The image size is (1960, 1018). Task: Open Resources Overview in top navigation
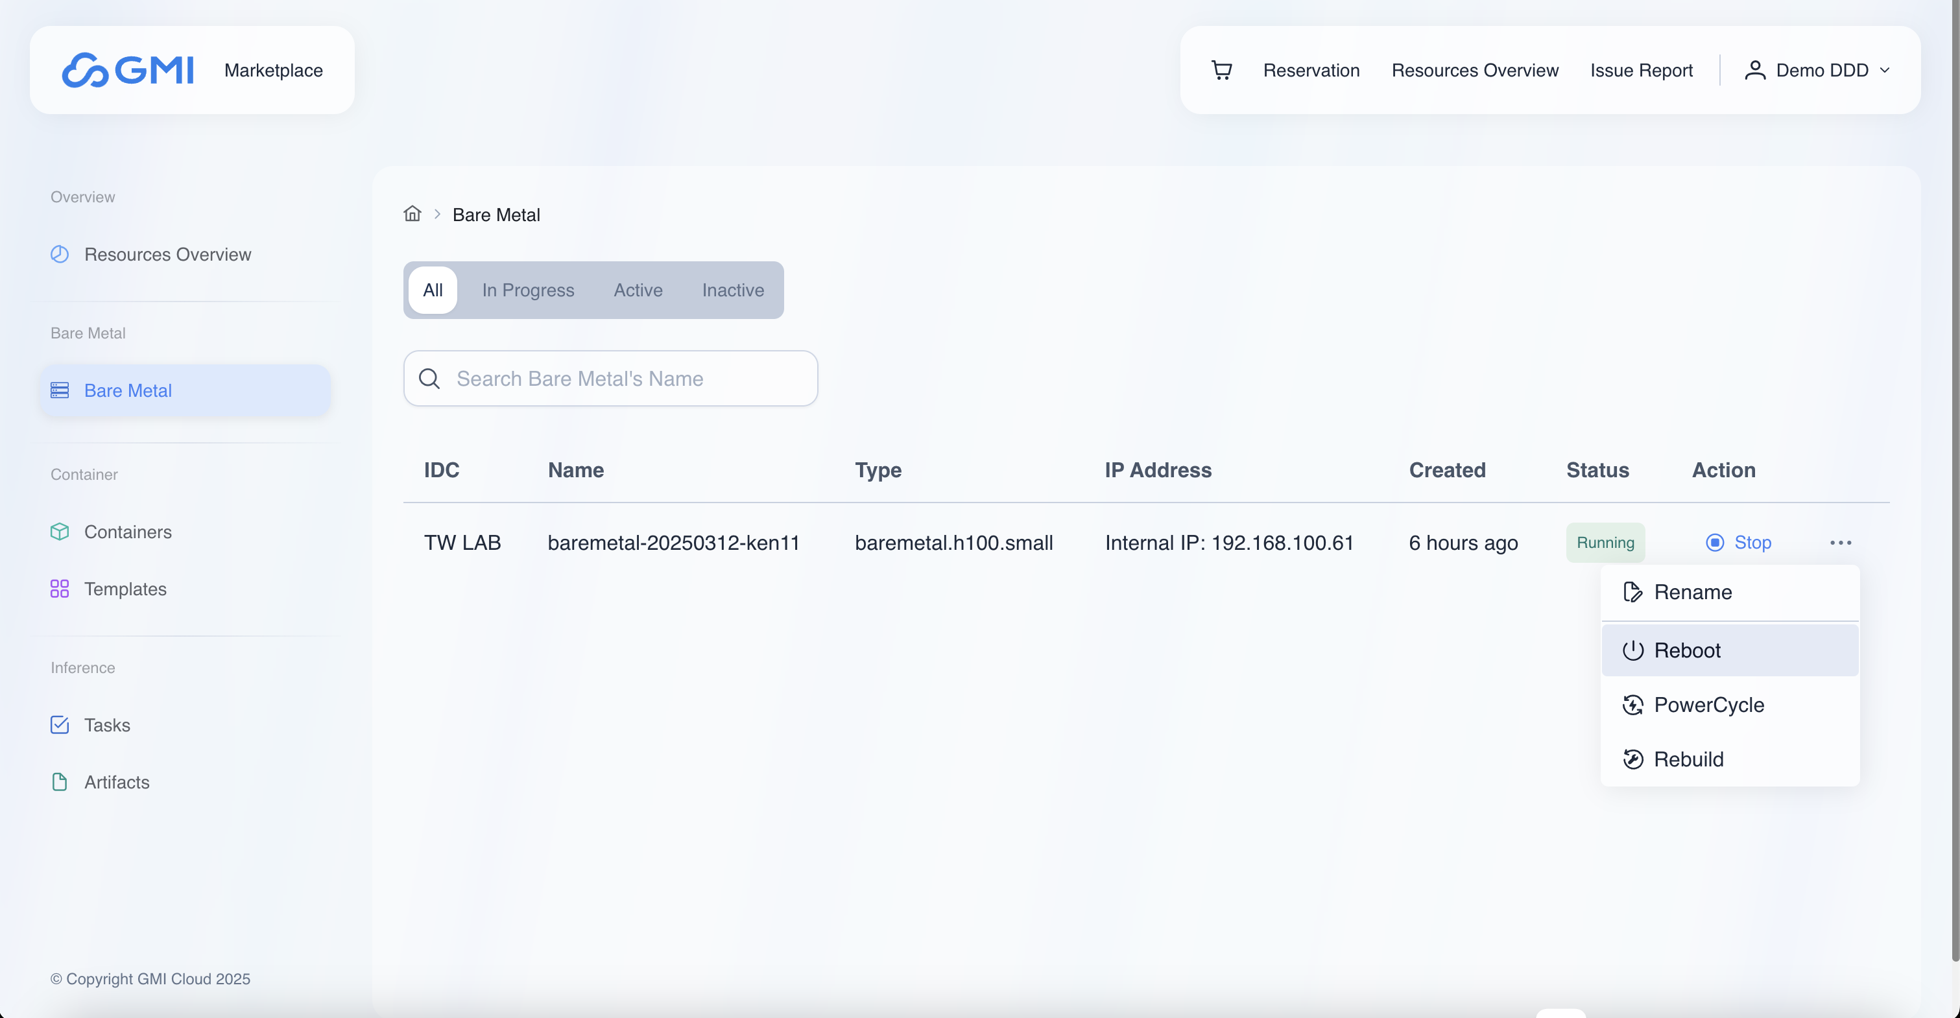point(1475,70)
